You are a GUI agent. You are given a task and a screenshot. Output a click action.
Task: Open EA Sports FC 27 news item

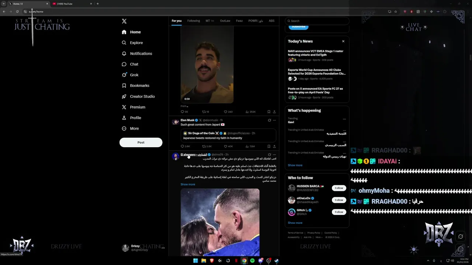pos(317,93)
